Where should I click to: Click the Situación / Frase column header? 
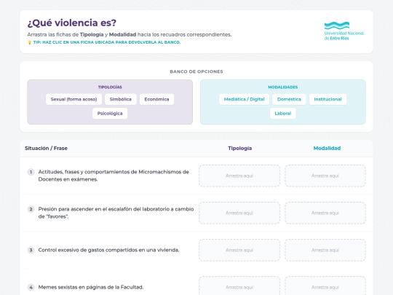(46, 149)
